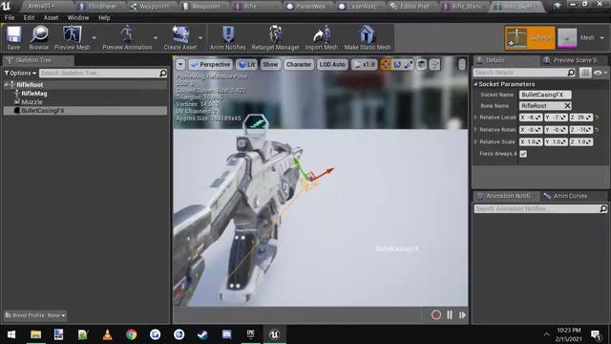The width and height of the screenshot is (611, 344).
Task: Expand the Relative Location property
Action: pos(475,118)
